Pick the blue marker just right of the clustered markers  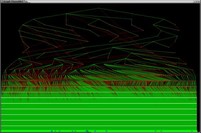[x=95, y=131]
